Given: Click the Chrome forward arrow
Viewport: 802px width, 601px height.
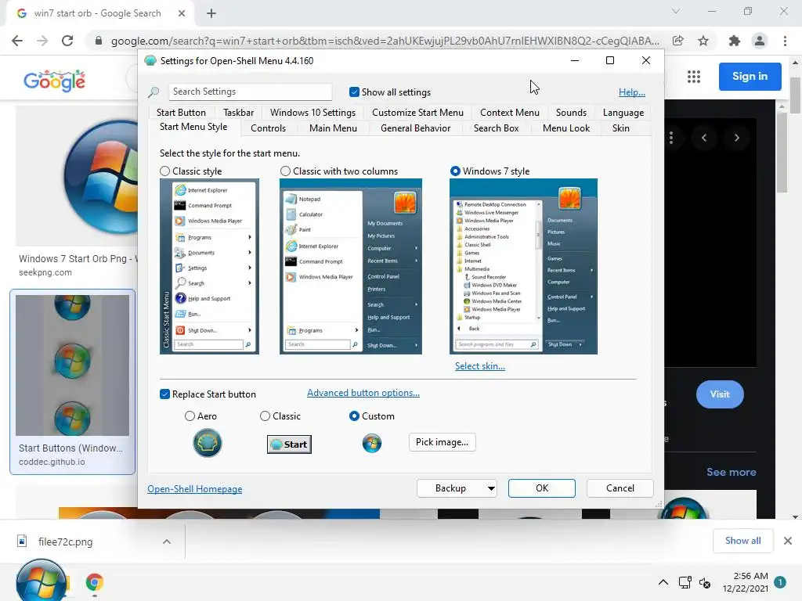Looking at the screenshot, I should point(42,41).
